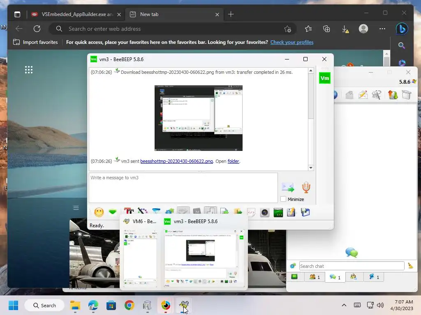Click the chat scrollbar up arrow
The width and height of the screenshot is (421, 315).
pyautogui.click(x=311, y=71)
